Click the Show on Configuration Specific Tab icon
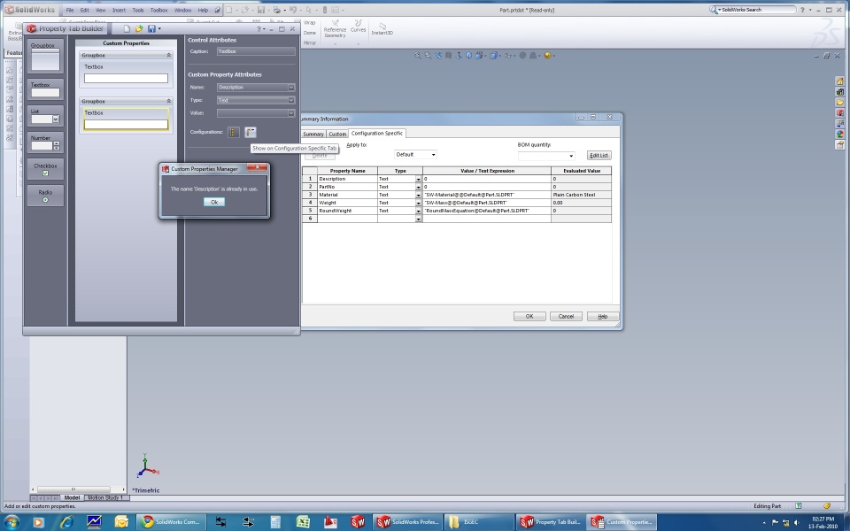The width and height of the screenshot is (850, 531). coord(250,132)
